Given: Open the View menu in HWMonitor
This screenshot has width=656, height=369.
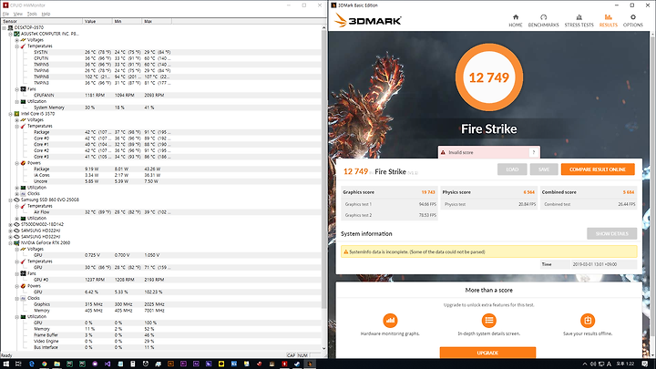Looking at the screenshot, I should point(17,14).
